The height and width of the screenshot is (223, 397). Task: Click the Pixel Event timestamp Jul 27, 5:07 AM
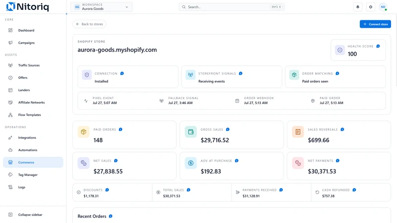tap(105, 103)
